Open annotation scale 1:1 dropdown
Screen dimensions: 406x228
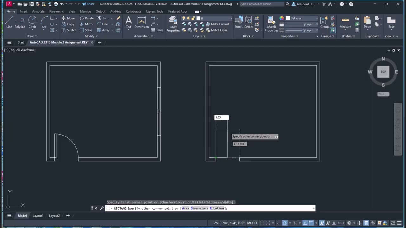pyautogui.click(x=341, y=223)
